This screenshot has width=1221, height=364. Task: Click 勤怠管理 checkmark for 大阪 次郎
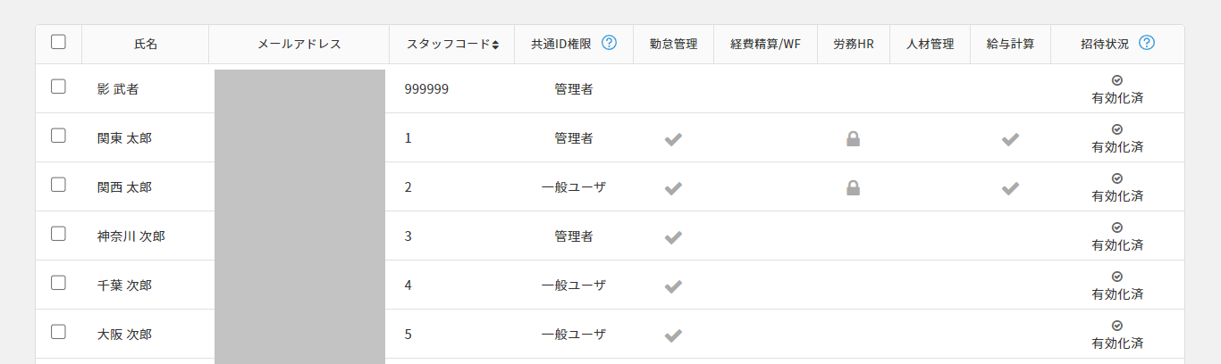click(x=673, y=335)
